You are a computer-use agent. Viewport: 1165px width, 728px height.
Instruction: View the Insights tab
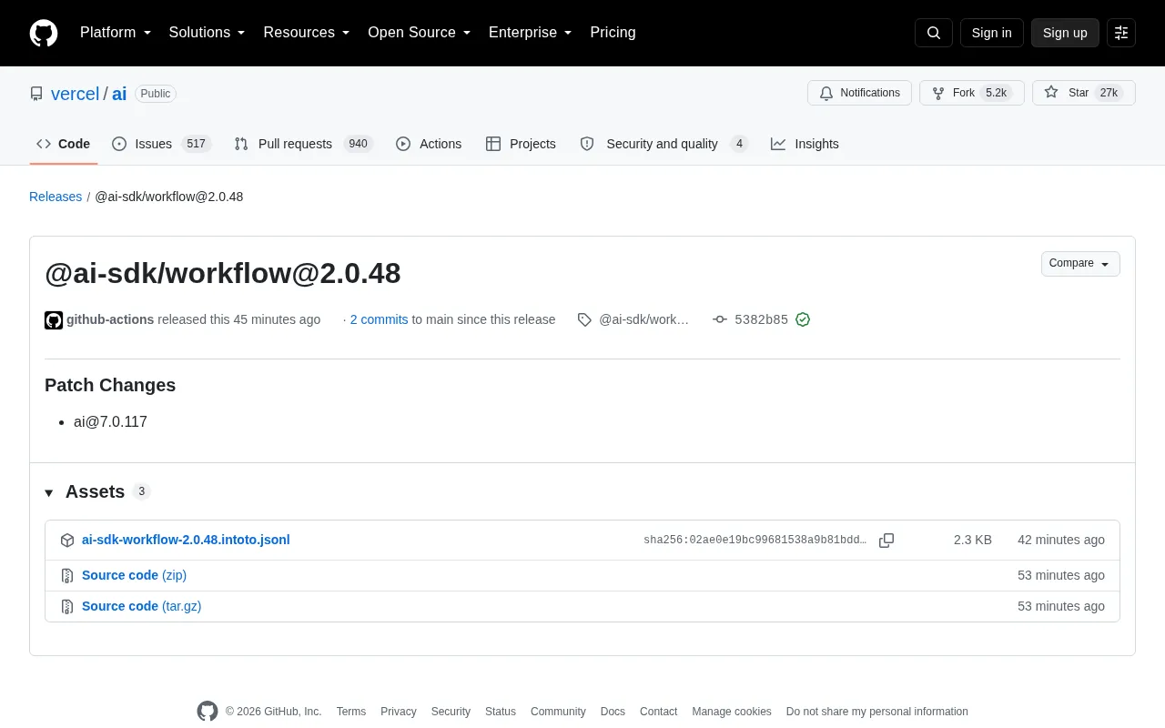click(805, 144)
